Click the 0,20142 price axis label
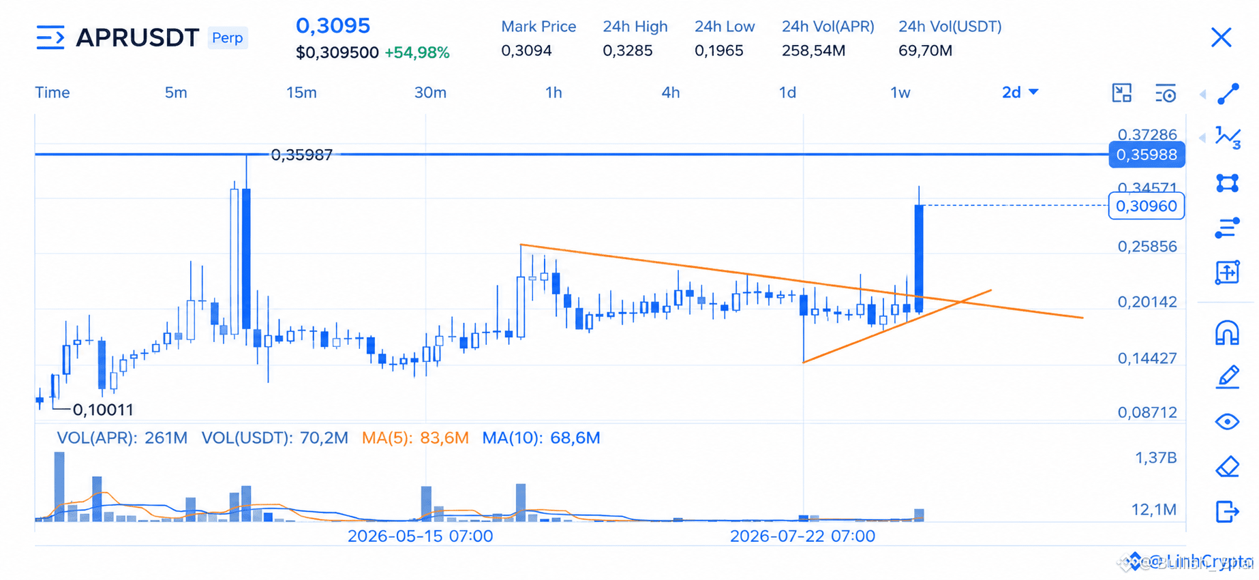1259x580 pixels. 1147,302
